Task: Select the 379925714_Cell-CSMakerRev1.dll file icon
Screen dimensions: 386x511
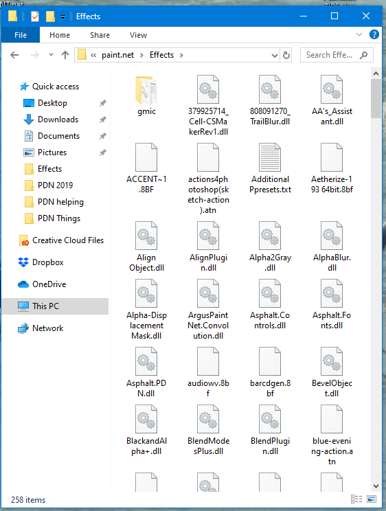Action: (x=208, y=89)
